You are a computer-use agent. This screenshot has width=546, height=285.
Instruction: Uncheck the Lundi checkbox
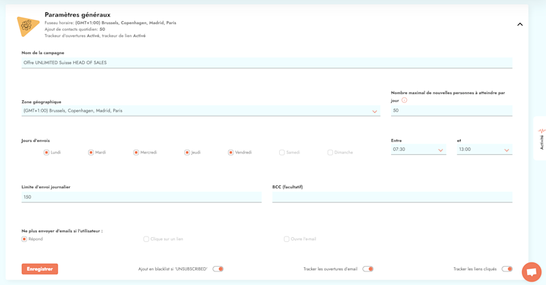(x=46, y=153)
